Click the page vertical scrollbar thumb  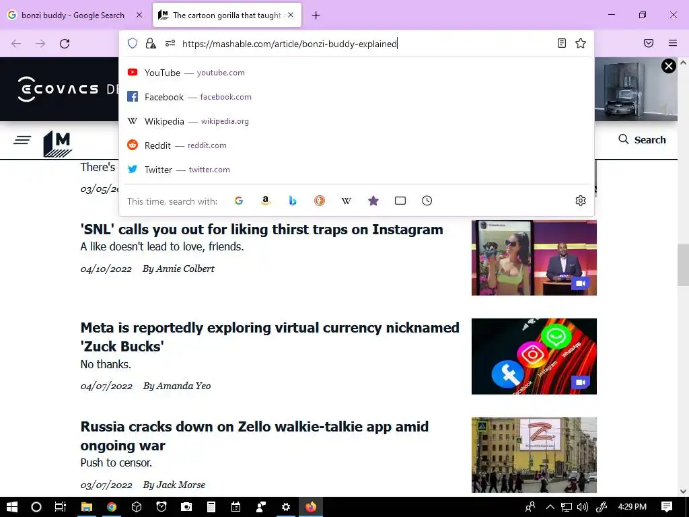tap(683, 265)
